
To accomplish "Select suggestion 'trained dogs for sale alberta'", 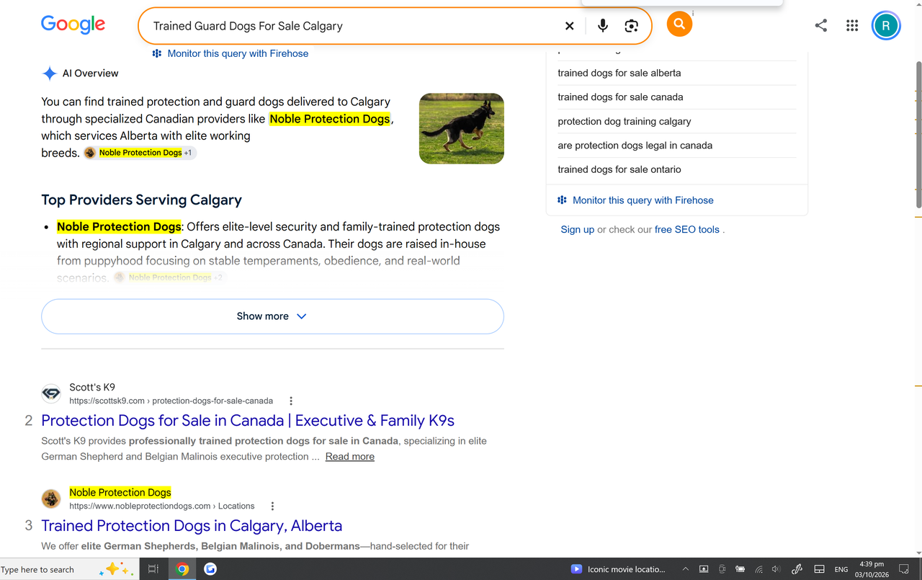I will tap(619, 73).
